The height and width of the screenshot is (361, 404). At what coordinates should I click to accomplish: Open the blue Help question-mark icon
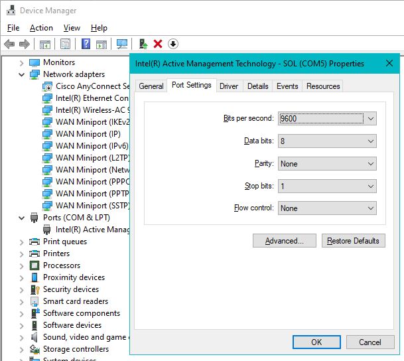click(x=86, y=44)
